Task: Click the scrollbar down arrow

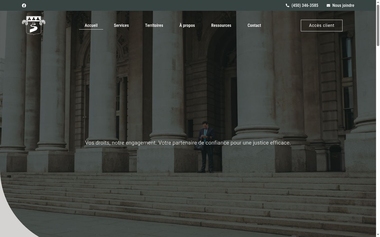Action: 378,235
